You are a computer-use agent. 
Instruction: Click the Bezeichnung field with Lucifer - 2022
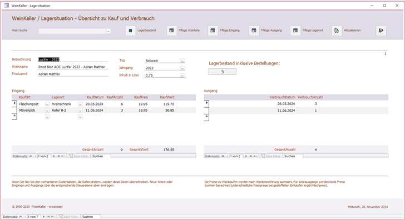click(73, 59)
